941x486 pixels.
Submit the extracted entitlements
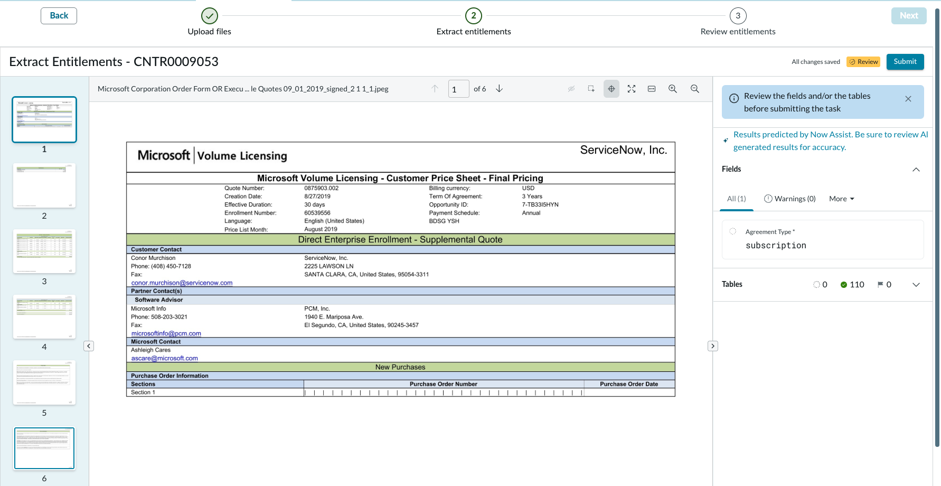[x=905, y=62]
